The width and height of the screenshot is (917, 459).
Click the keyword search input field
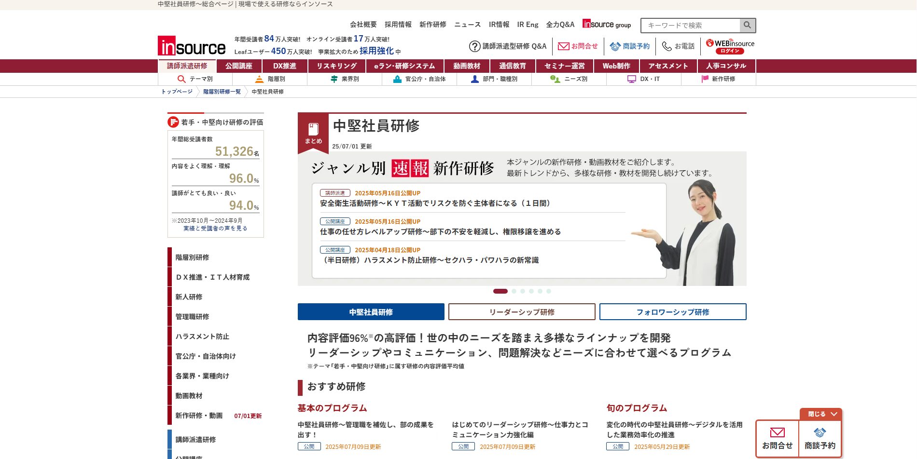tap(690, 25)
